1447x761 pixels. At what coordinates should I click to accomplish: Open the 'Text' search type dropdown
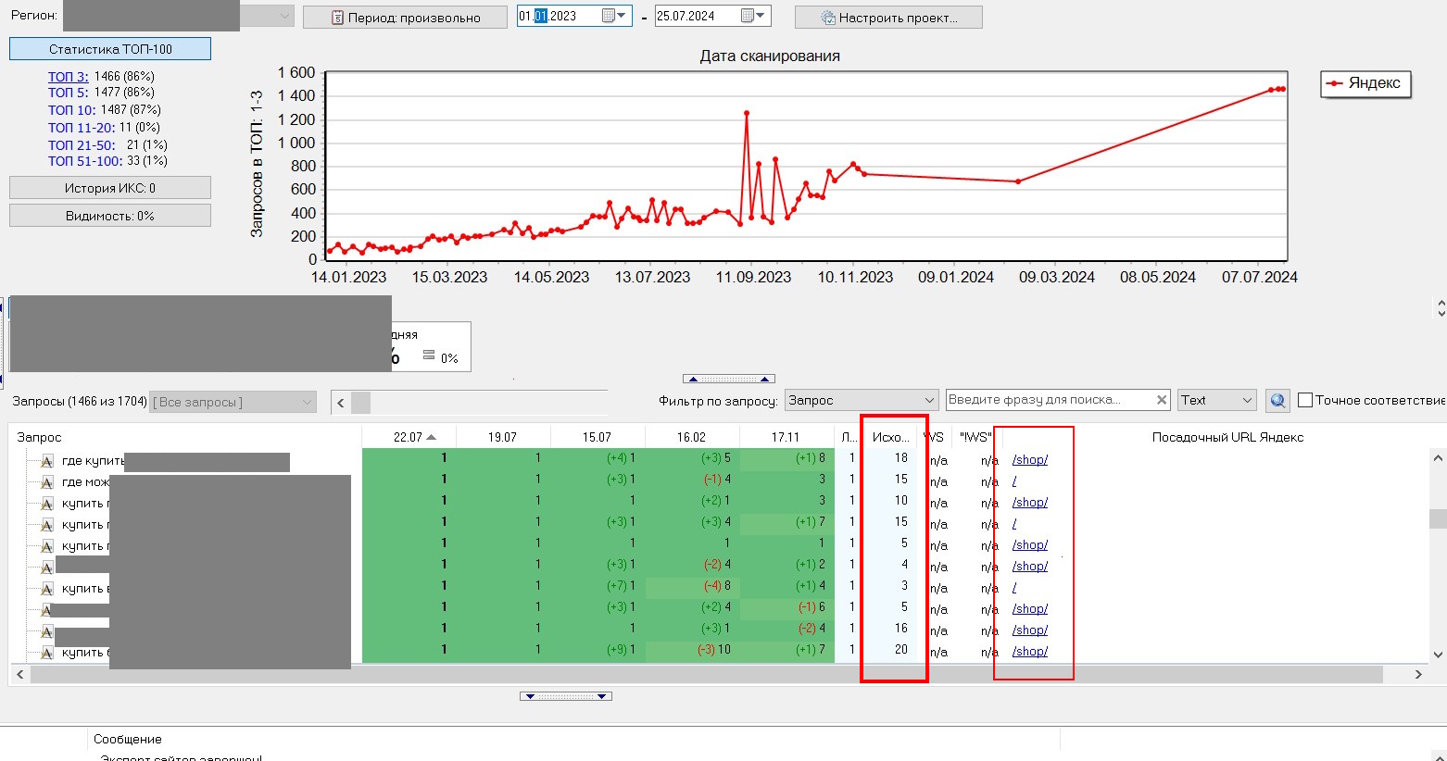(1246, 400)
